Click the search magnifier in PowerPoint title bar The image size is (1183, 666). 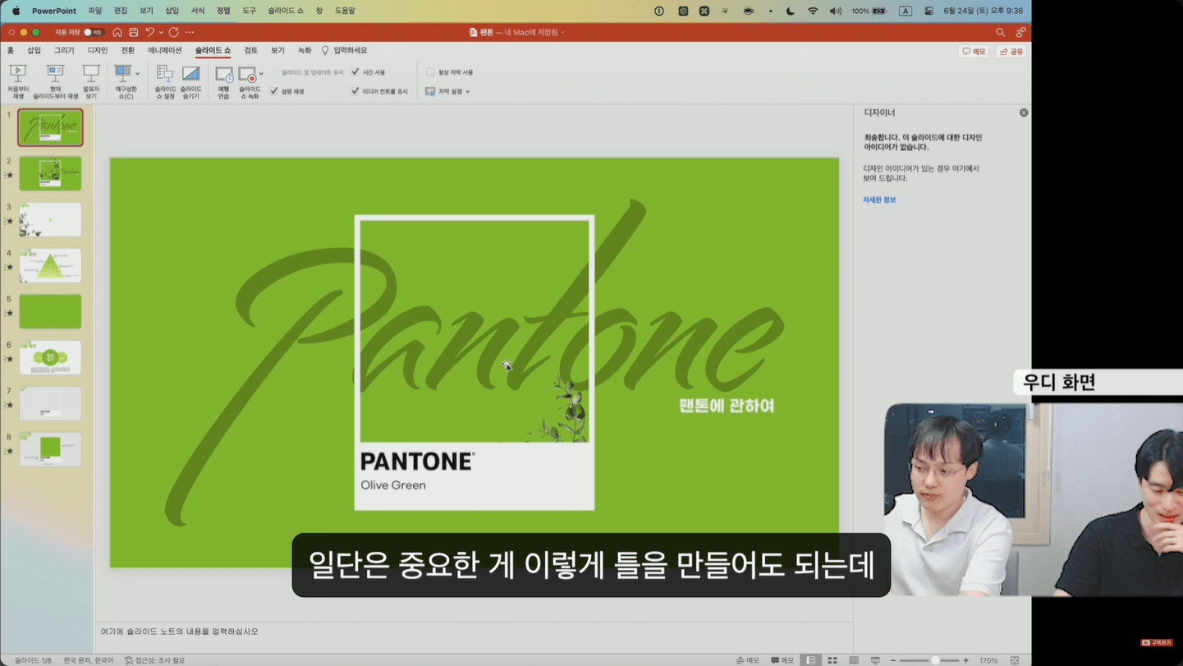coord(1000,32)
